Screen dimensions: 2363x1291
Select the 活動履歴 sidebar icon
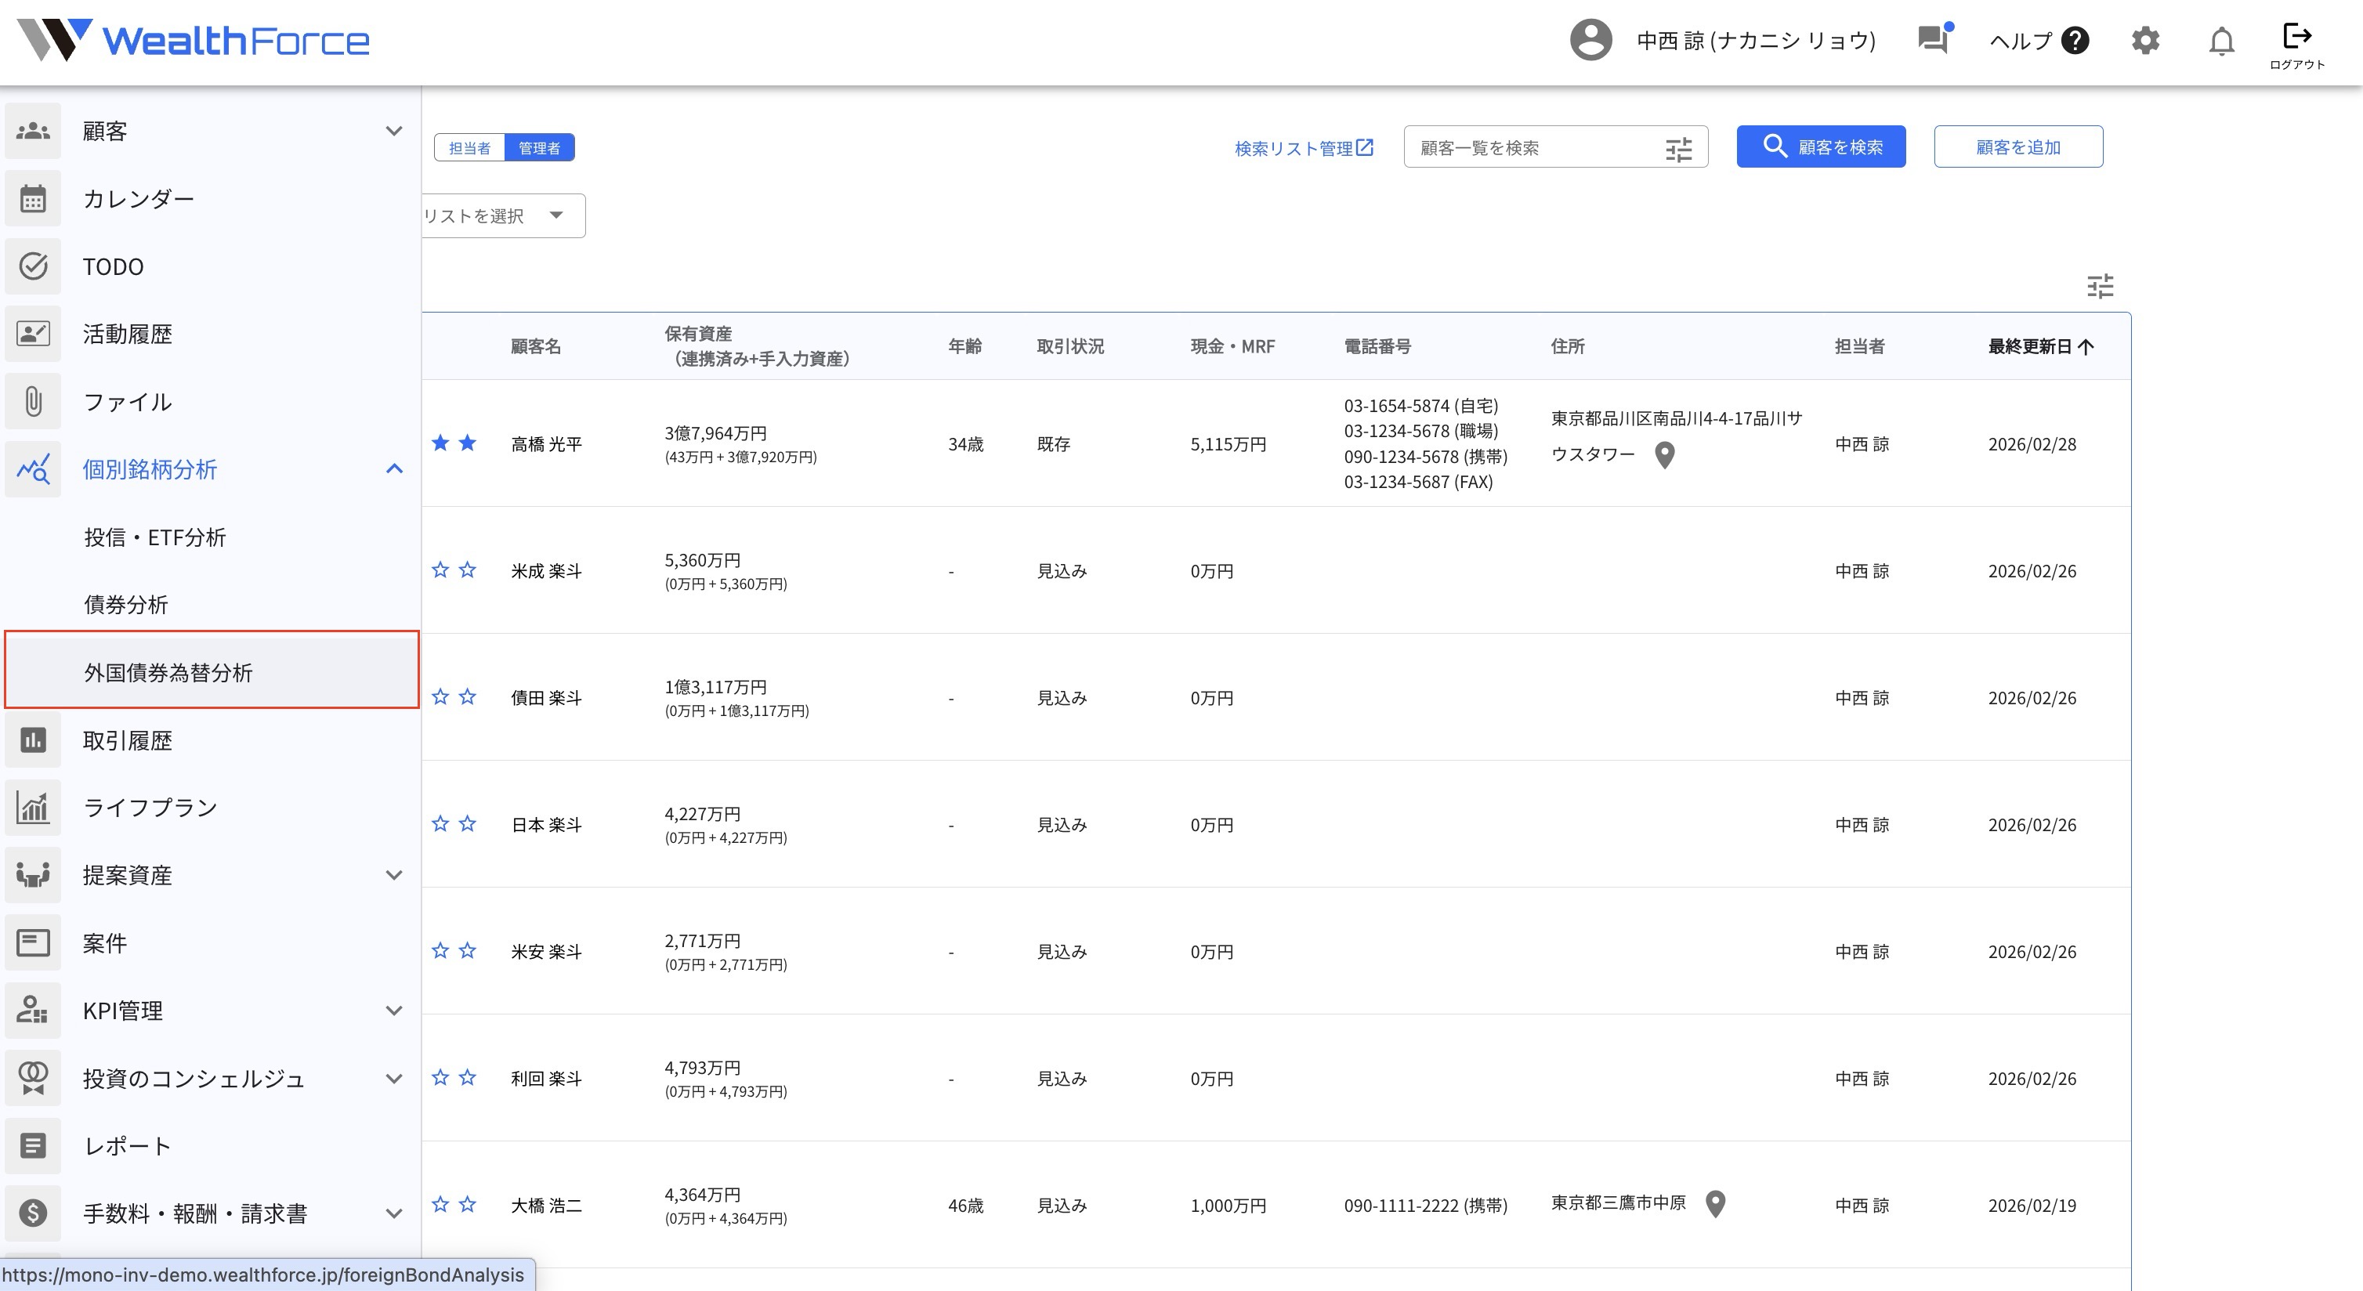(33, 334)
